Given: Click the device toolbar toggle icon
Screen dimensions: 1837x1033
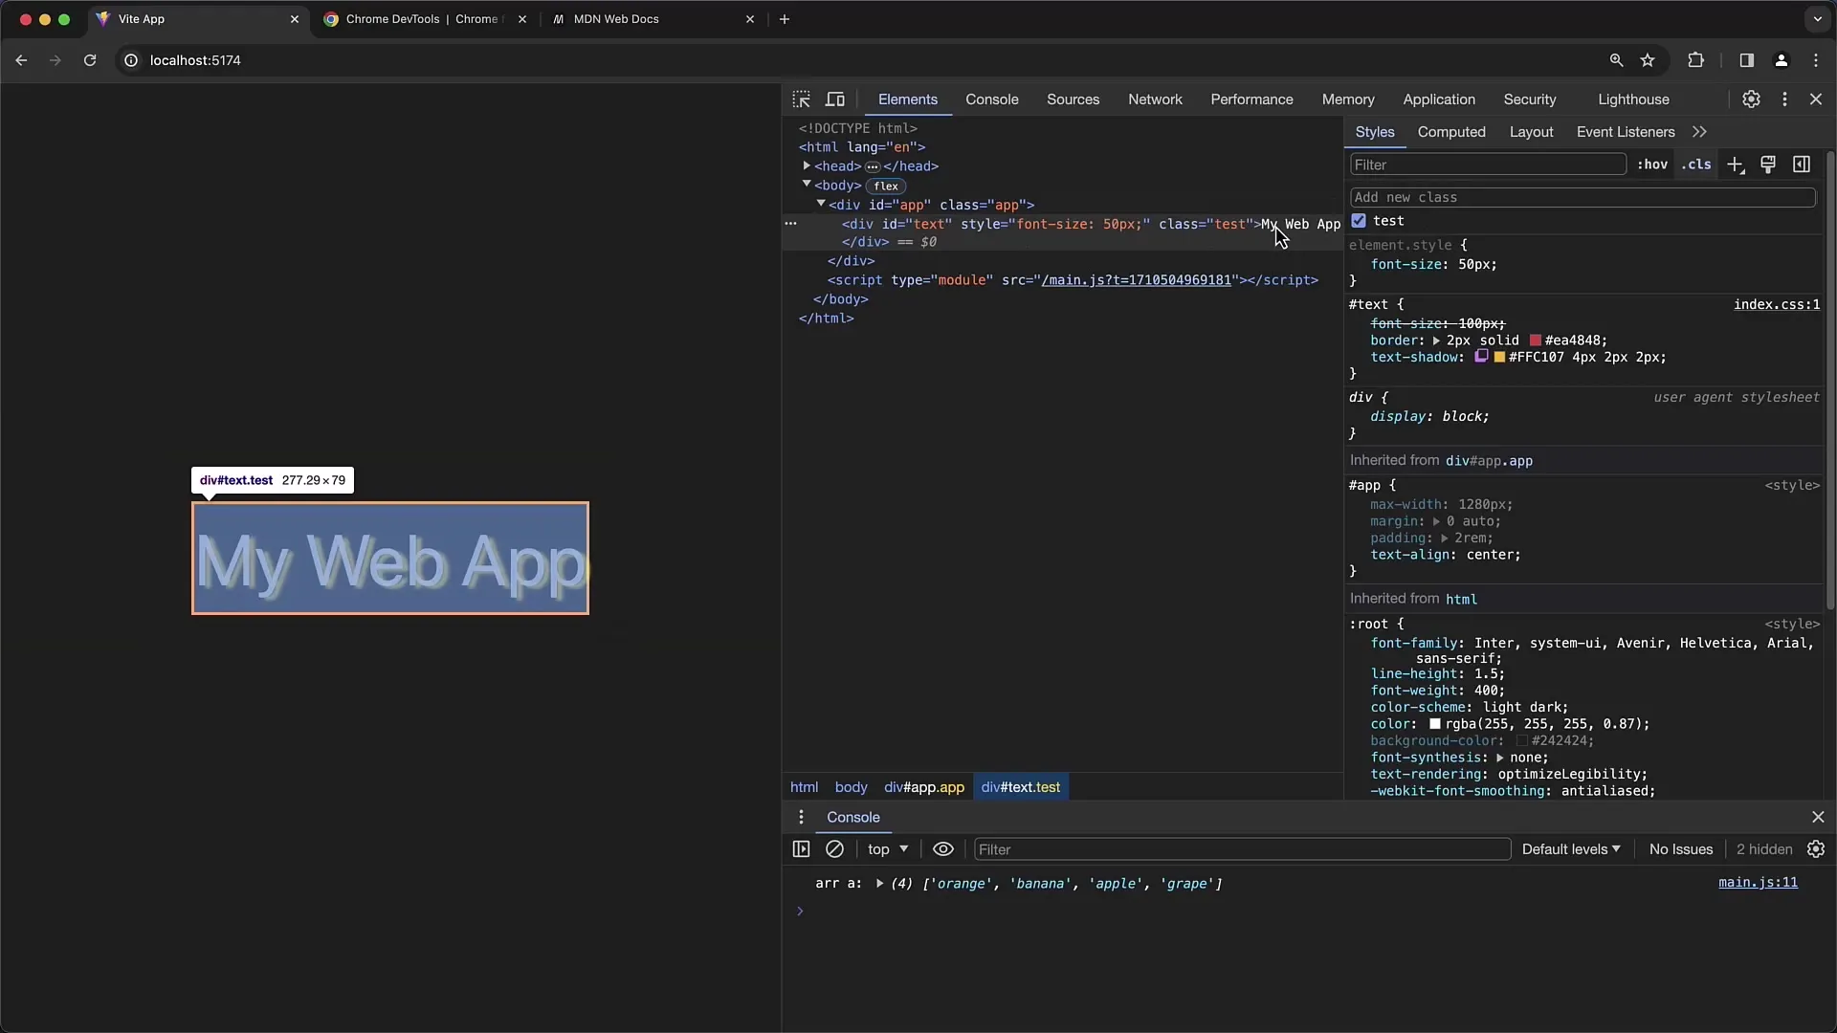Looking at the screenshot, I should click(x=834, y=99).
